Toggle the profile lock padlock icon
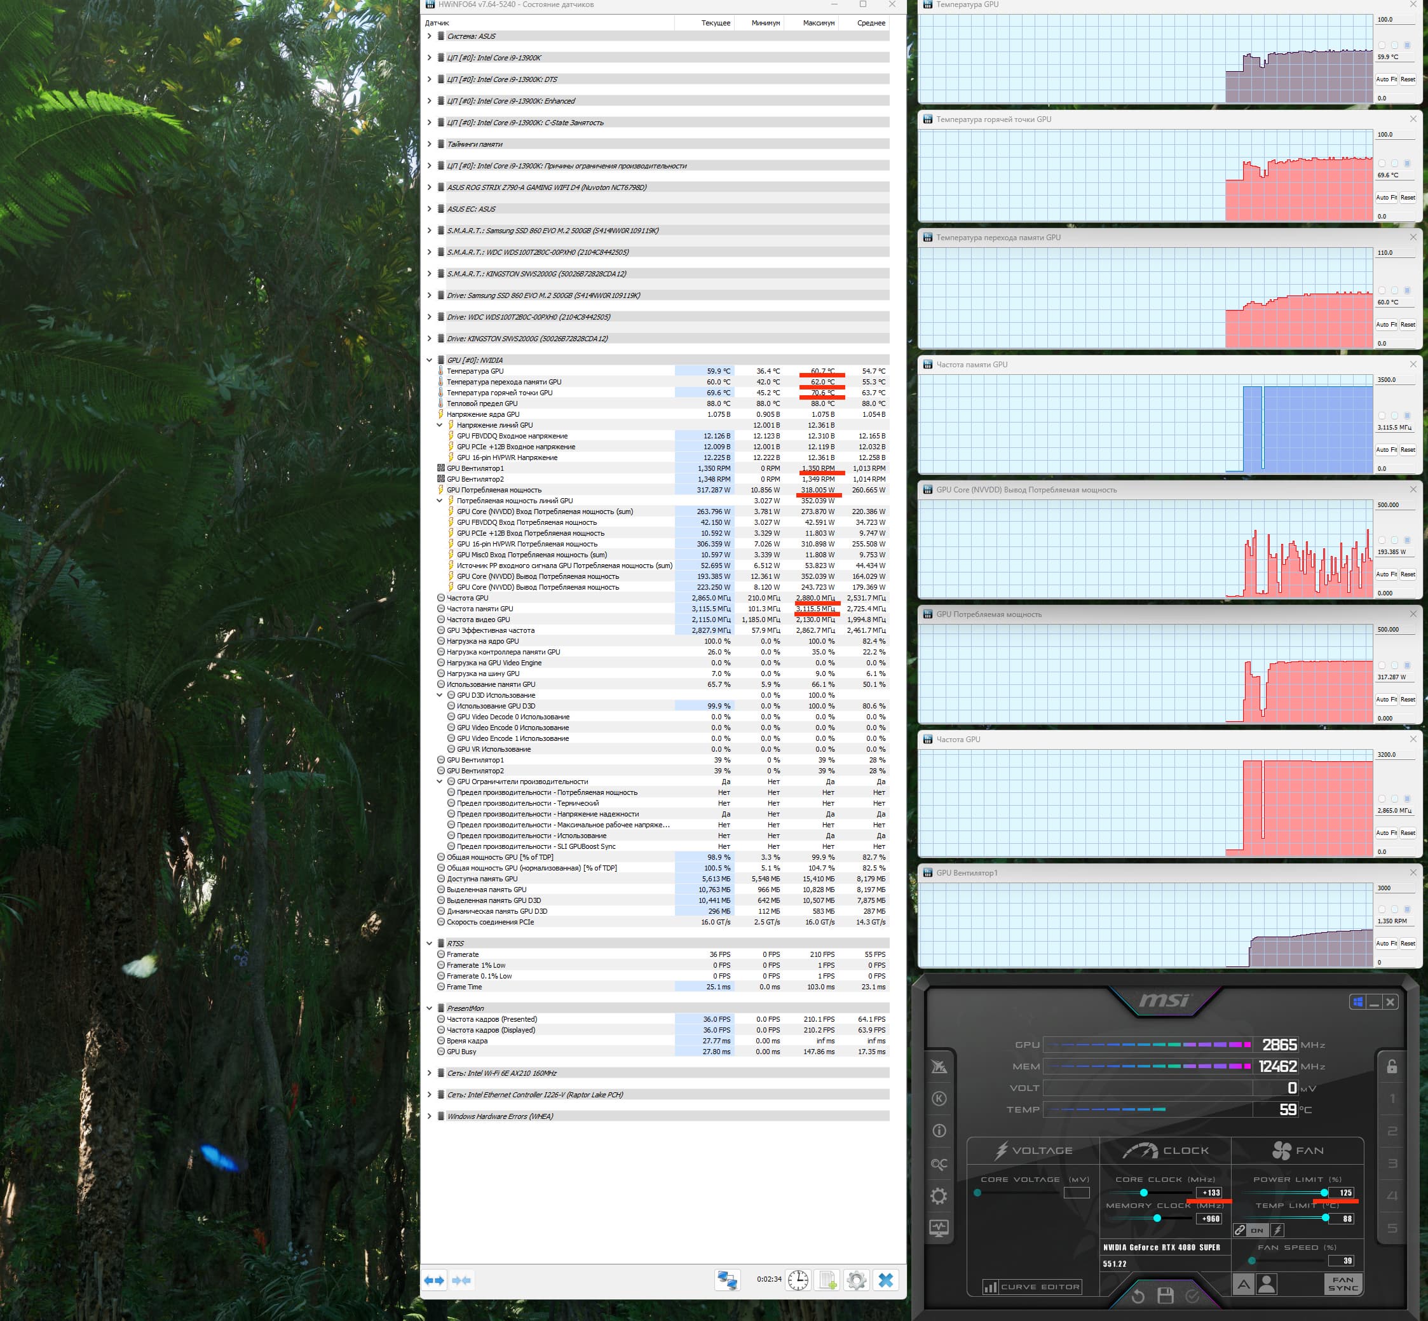This screenshot has width=1428, height=1321. 1392,1066
